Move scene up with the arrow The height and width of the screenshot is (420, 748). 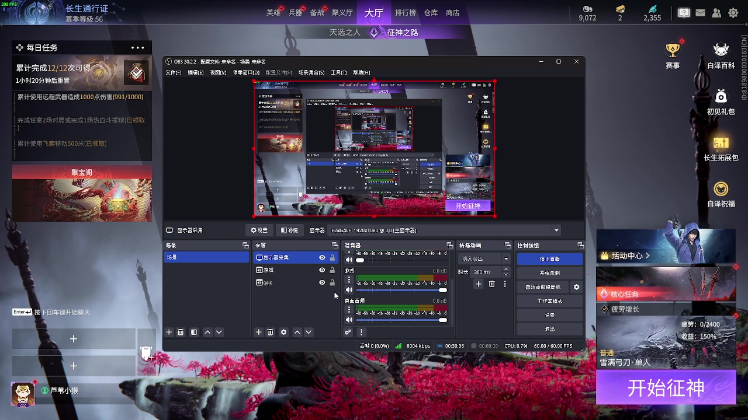click(207, 332)
